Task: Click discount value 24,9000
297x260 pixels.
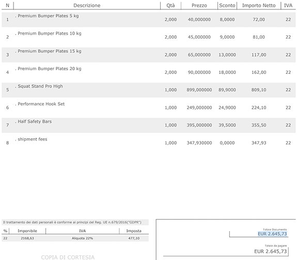Action: pos(227,108)
